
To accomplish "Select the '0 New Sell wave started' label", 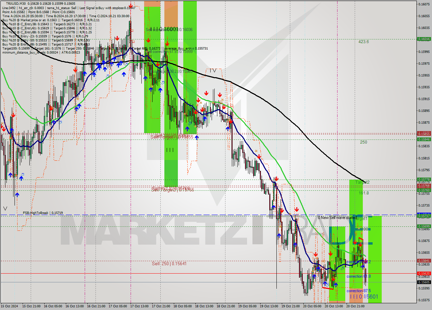I will click(x=337, y=218).
